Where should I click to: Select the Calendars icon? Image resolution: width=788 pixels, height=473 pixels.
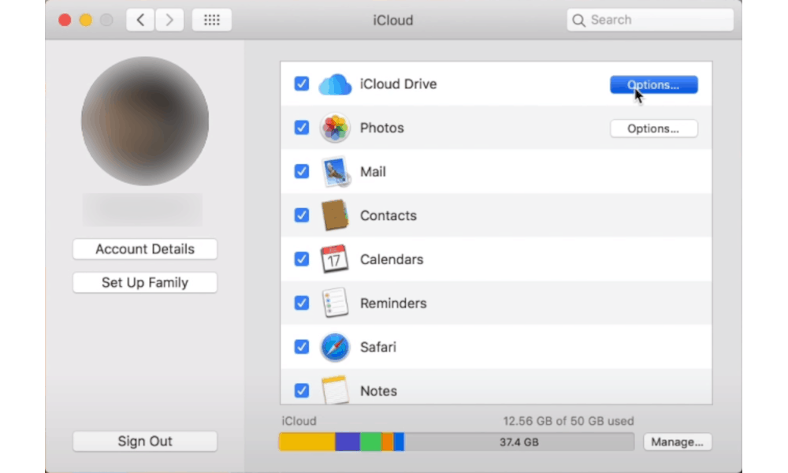click(x=335, y=259)
